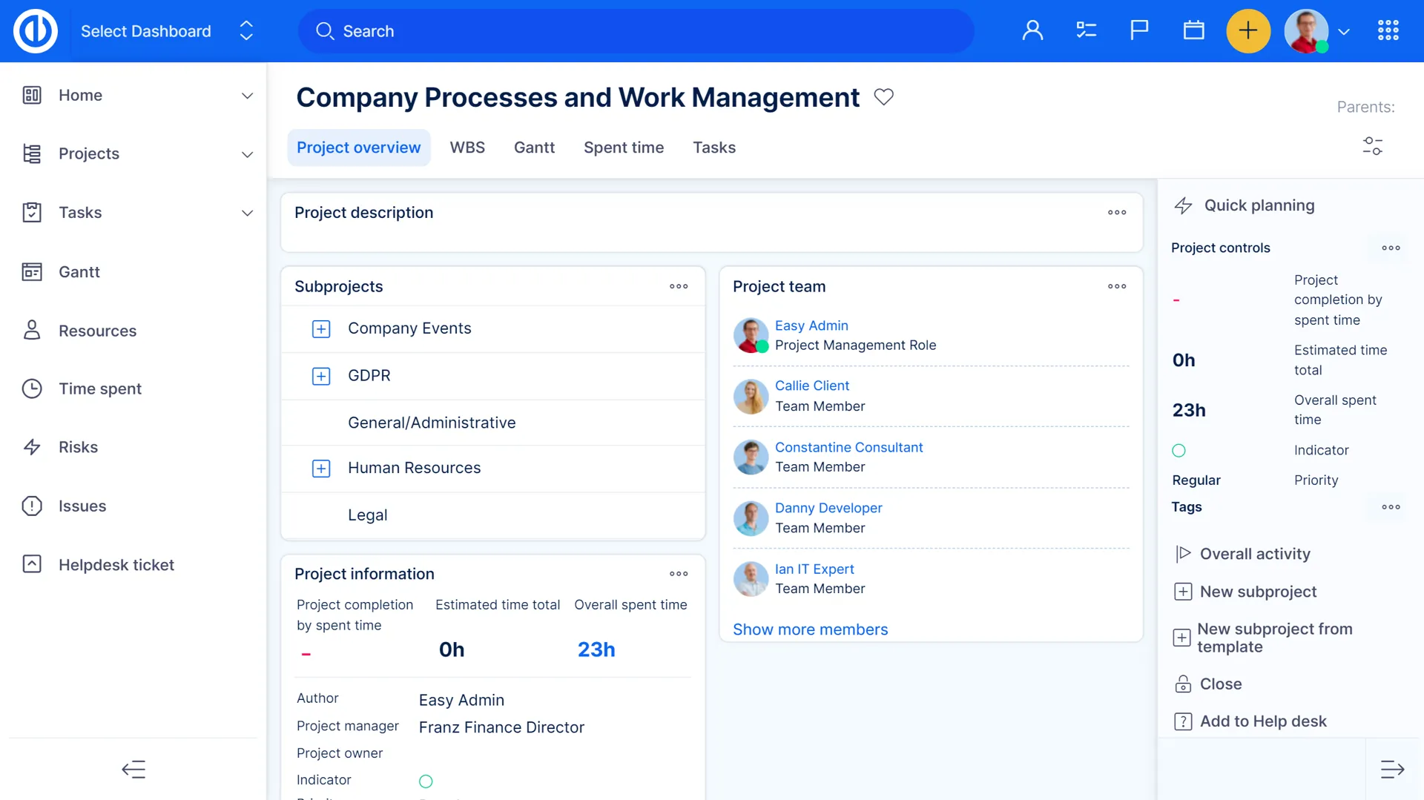Screen dimensions: 1424x800
Task: Open the flag icon in top bar
Action: (1139, 30)
